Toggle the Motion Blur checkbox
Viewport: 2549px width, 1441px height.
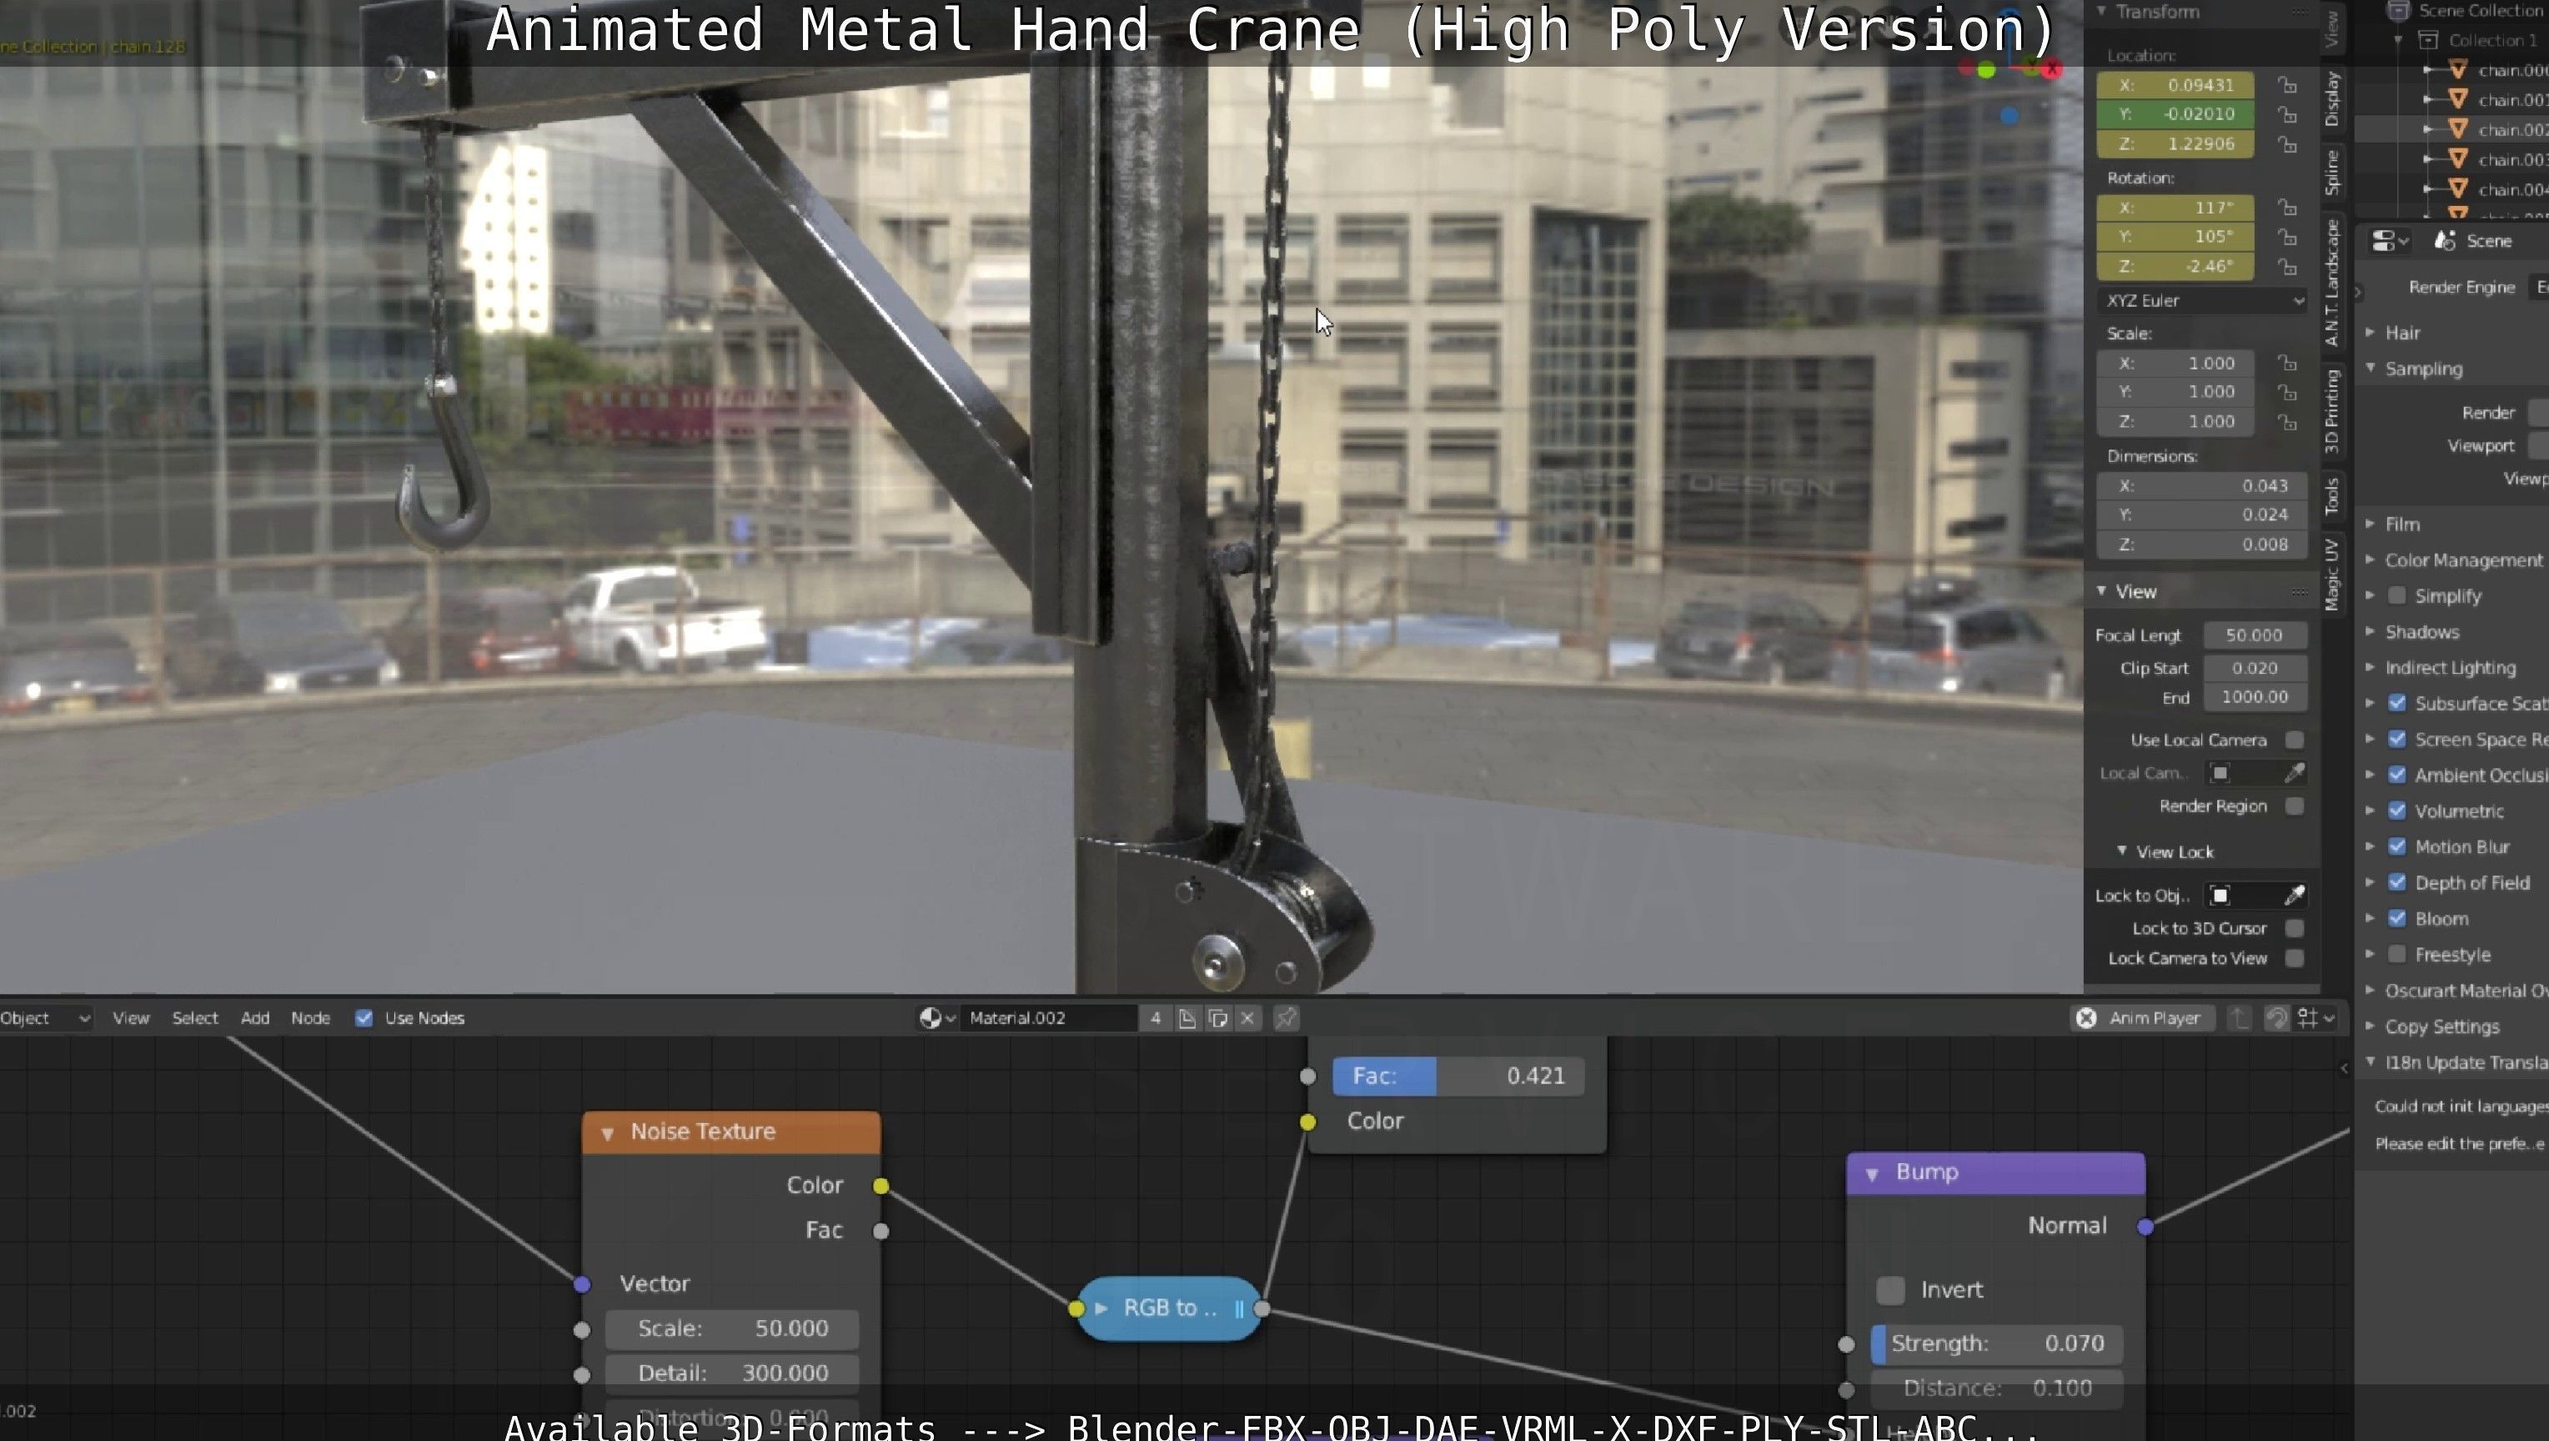coord(2397,847)
